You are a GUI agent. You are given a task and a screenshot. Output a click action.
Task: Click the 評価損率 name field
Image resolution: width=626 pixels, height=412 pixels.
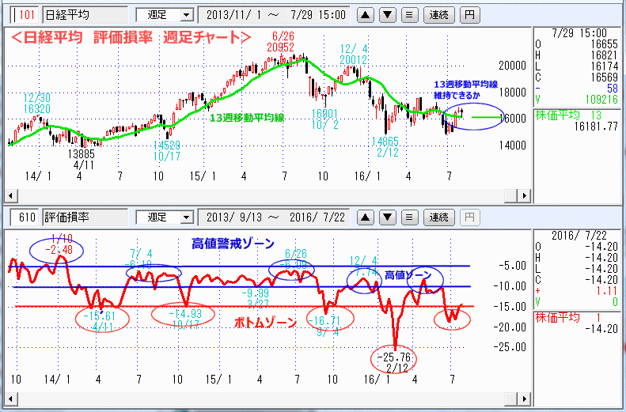[85, 217]
